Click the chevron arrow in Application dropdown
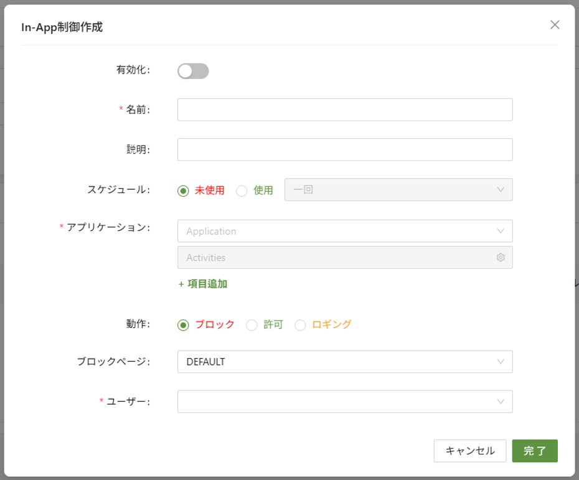Image resolution: width=579 pixels, height=480 pixels. click(501, 231)
